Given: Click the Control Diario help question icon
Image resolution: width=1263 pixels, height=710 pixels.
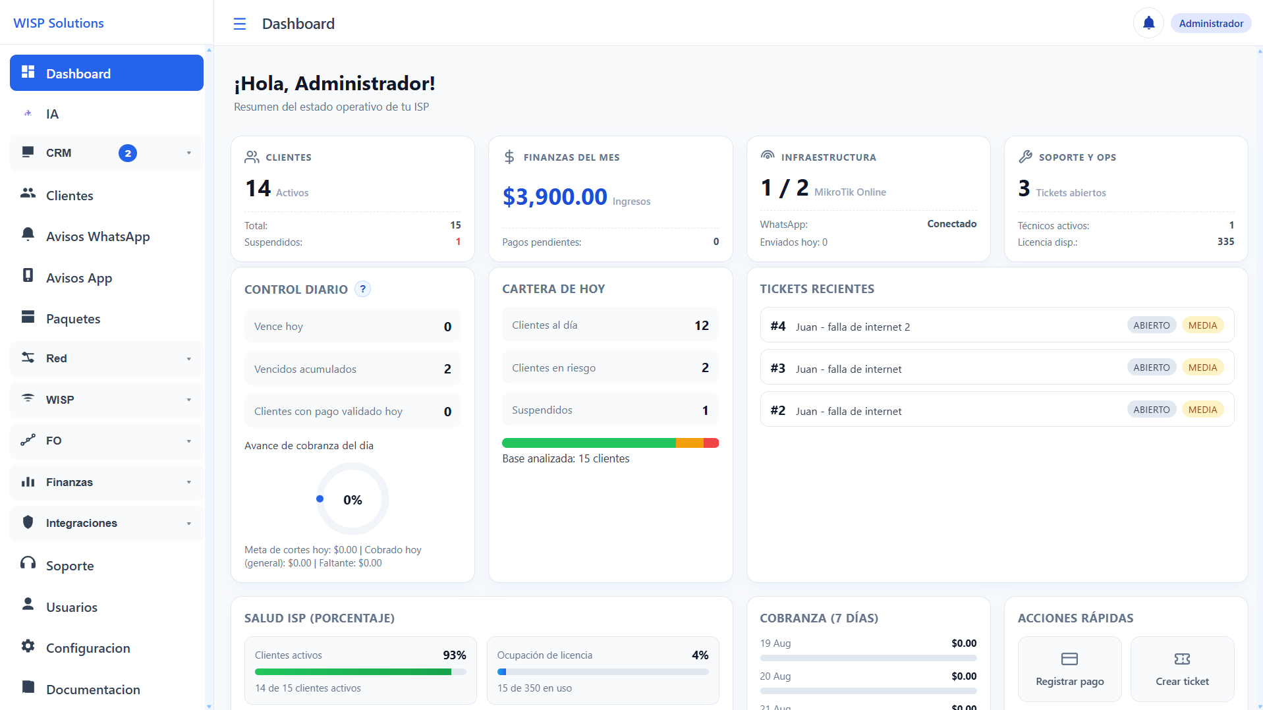Looking at the screenshot, I should [x=362, y=289].
